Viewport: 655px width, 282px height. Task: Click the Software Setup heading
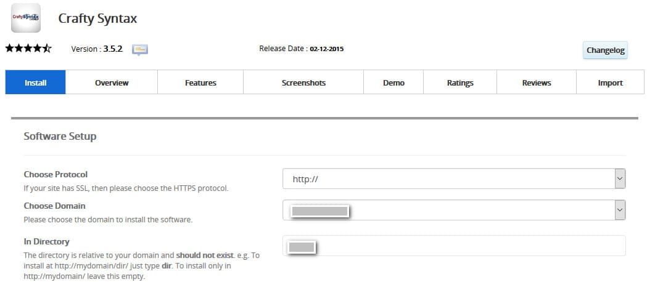60,136
